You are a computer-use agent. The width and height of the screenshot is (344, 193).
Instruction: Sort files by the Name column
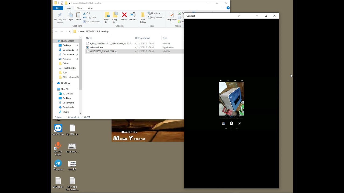110,38
